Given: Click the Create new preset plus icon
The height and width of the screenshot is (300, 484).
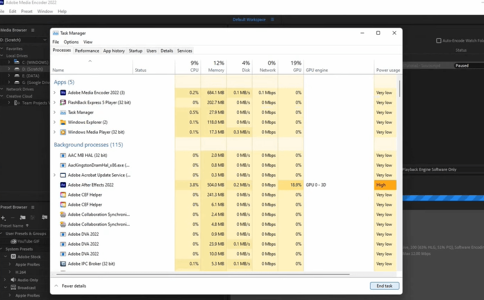Looking at the screenshot, I should click(x=3, y=218).
